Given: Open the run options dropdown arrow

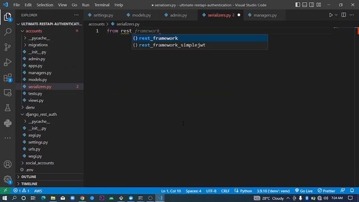Looking at the screenshot, I should pyautogui.click(x=336, y=15).
